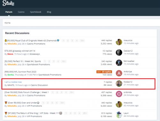Viewport: 160px width, 121px height.
Task: Click Kodao12 joker avatar
Action: (x=119, y=83)
